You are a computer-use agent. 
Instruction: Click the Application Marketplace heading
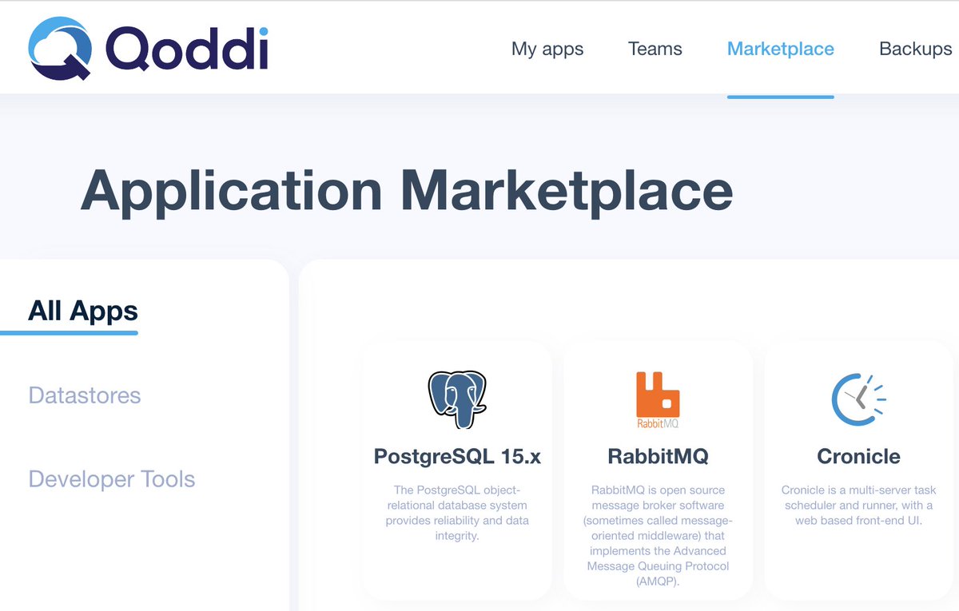click(x=407, y=190)
